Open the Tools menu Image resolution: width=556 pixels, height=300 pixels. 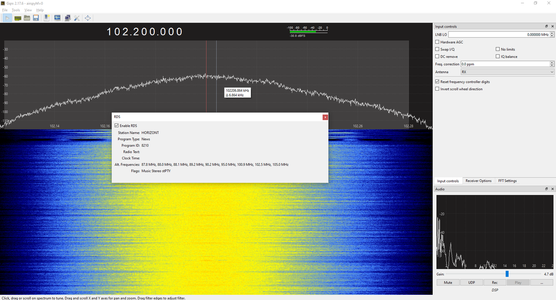coord(16,10)
